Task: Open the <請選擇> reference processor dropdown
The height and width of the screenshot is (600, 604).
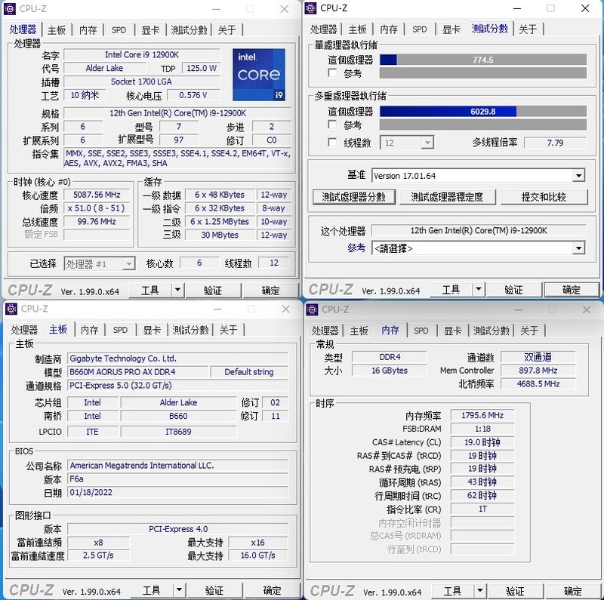Action: pos(578,248)
